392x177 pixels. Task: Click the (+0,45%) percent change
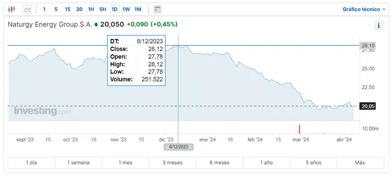(164, 24)
